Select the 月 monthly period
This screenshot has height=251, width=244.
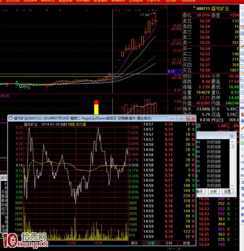click(242, 195)
